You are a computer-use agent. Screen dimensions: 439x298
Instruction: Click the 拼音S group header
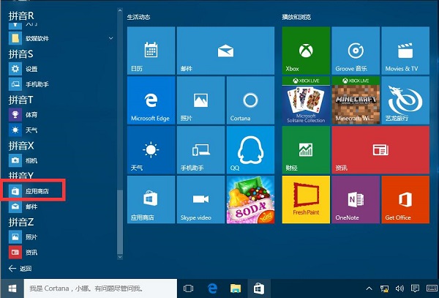click(x=21, y=54)
